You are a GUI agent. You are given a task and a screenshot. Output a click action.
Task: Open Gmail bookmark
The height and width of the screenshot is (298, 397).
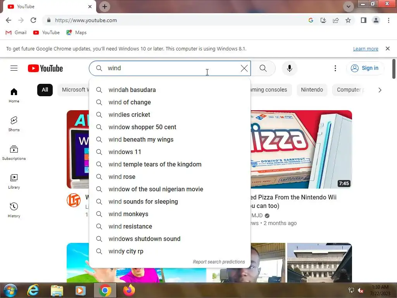(16, 33)
